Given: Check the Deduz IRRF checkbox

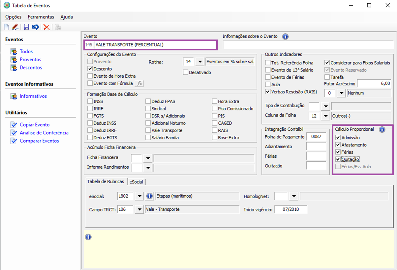Looking at the screenshot, I should pyautogui.click(x=90, y=130).
